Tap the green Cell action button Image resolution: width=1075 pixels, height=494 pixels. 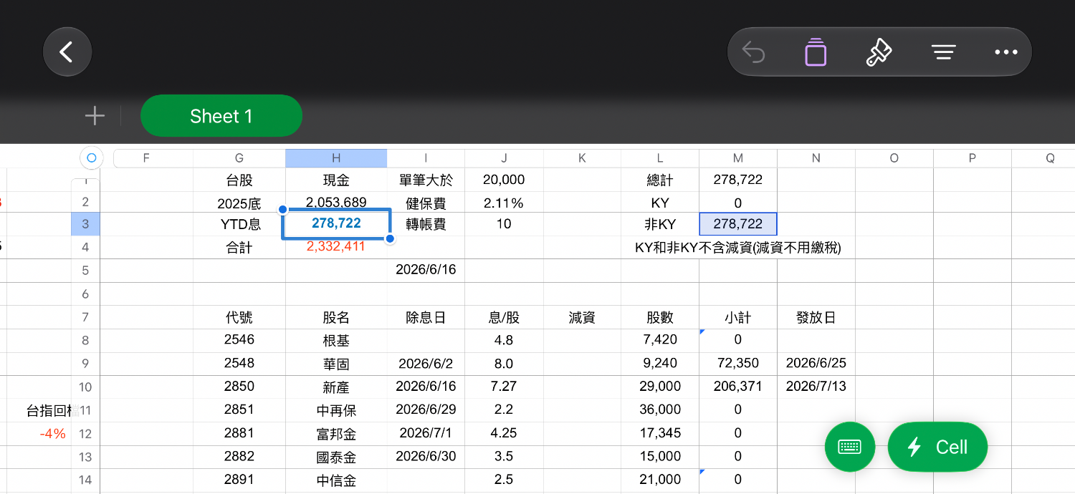(937, 447)
